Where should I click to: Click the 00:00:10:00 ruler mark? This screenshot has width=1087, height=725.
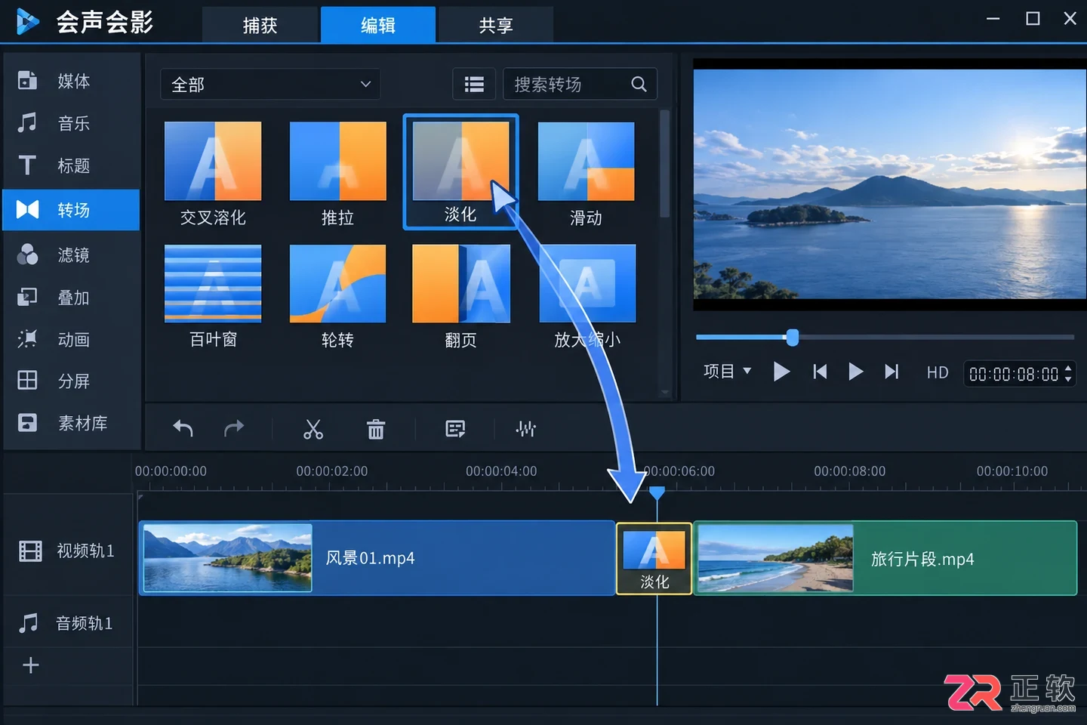(1012, 471)
